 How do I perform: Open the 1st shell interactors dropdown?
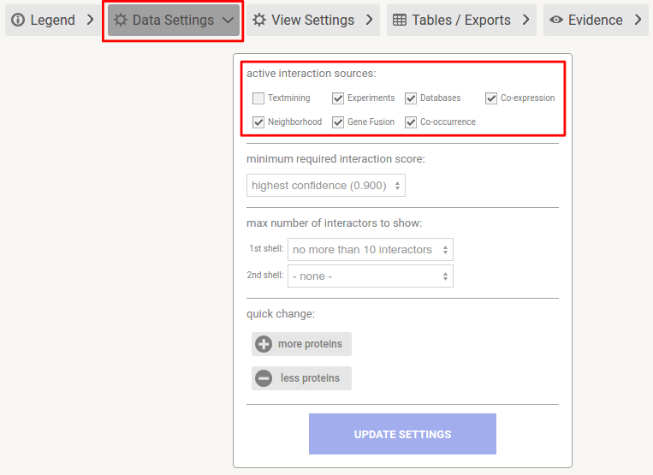[x=371, y=249]
